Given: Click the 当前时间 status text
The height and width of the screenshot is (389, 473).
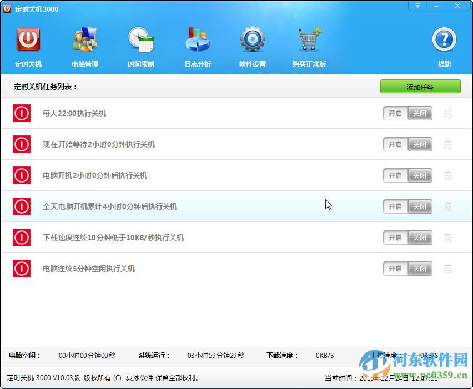Looking at the screenshot, I should tap(381, 378).
